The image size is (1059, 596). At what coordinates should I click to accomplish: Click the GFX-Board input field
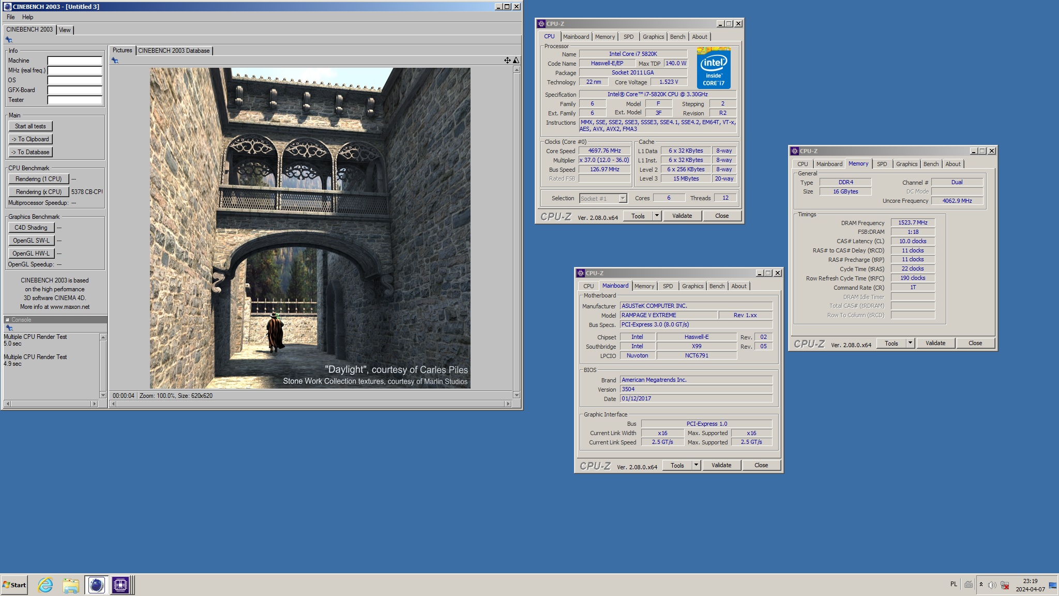click(x=75, y=90)
